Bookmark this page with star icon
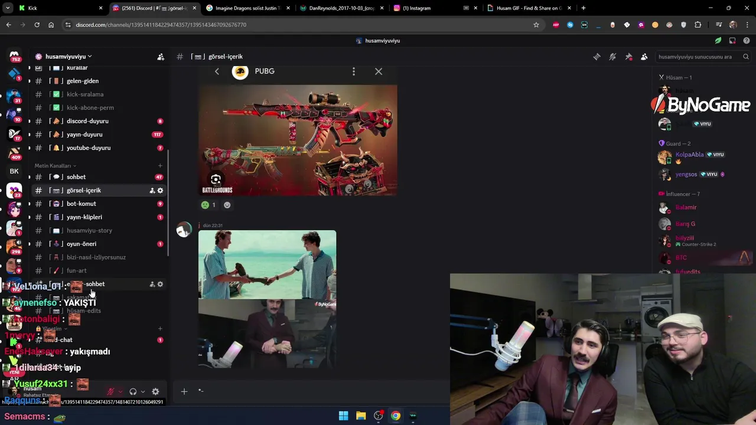This screenshot has height=425, width=756. pyautogui.click(x=536, y=25)
